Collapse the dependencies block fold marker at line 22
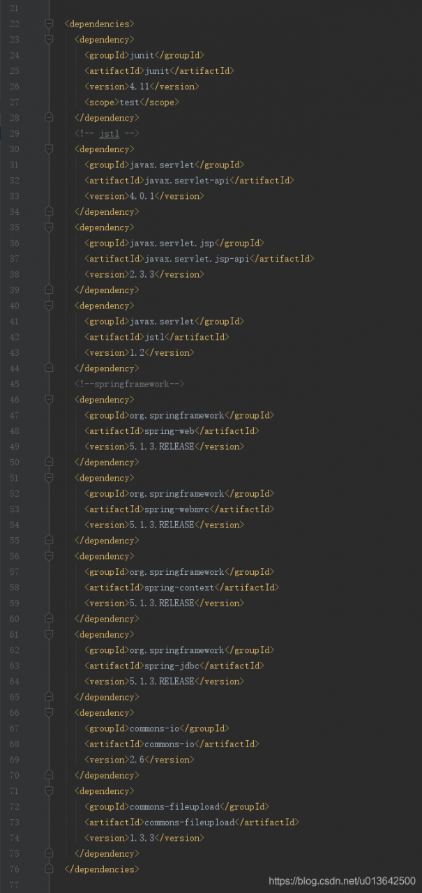The height and width of the screenshot is (893, 422). pyautogui.click(x=49, y=24)
